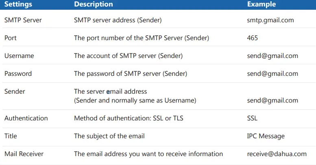316x165 pixels.
Task: Select the Username setting label
Action: tap(19, 56)
